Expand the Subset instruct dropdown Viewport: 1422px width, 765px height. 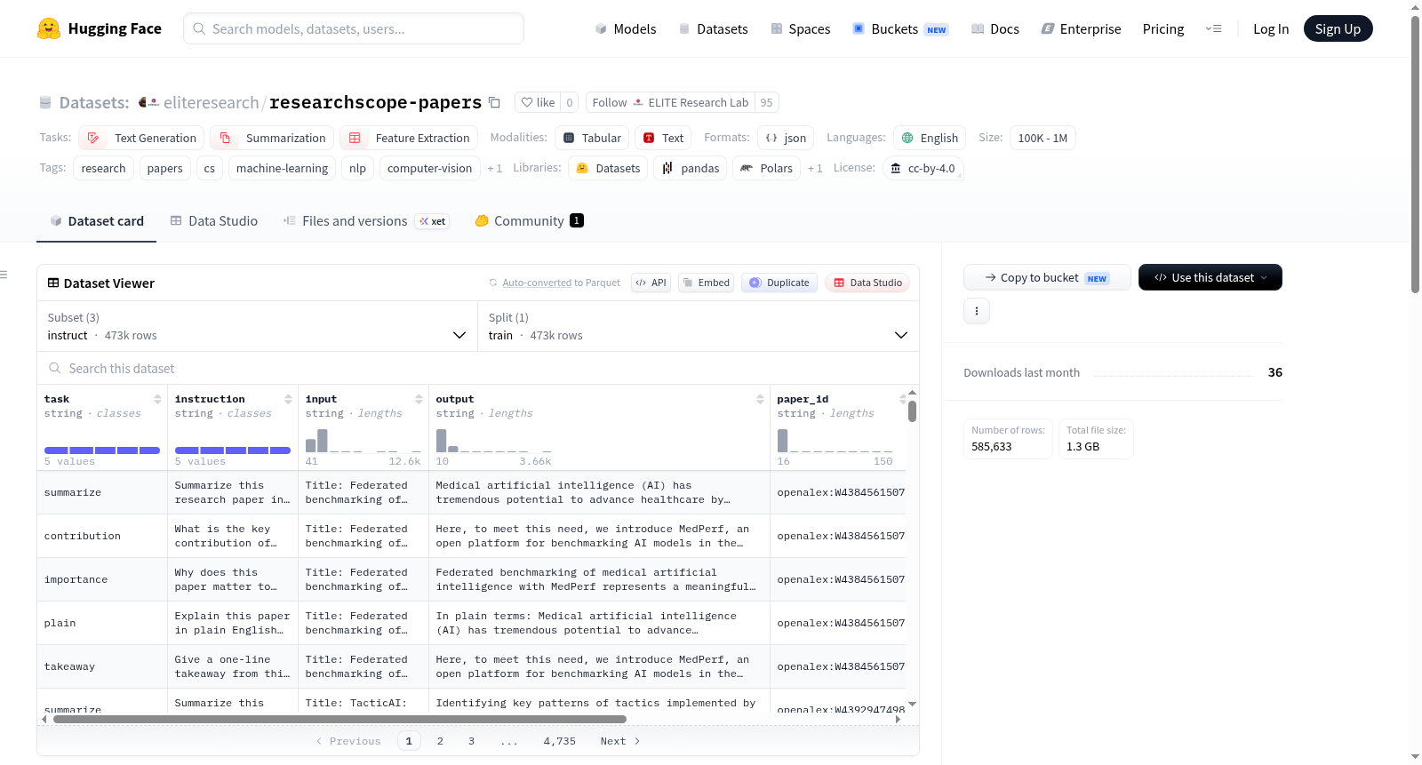257,326
